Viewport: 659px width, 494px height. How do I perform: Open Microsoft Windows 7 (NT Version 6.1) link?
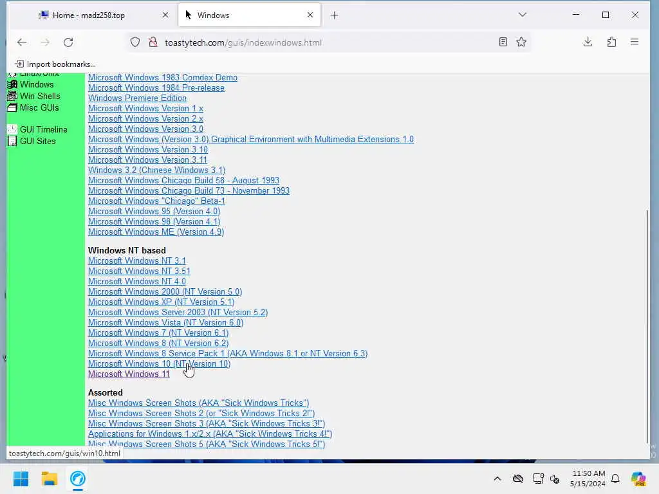pos(158,333)
